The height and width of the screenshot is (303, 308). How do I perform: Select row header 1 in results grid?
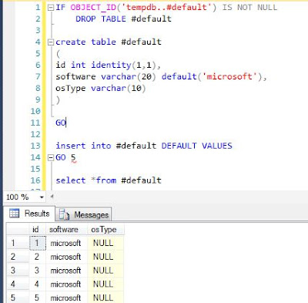pos(18,243)
